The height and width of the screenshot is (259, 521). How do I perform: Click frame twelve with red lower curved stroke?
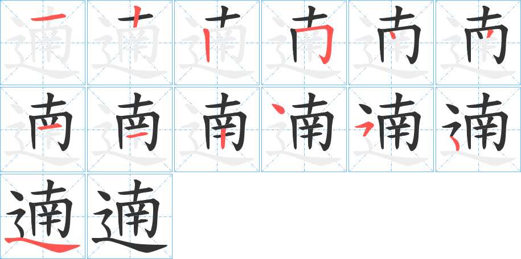click(478, 129)
